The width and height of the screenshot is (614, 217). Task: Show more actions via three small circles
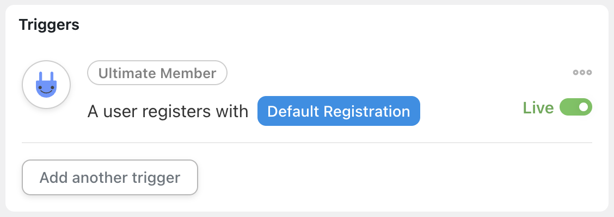tap(582, 72)
